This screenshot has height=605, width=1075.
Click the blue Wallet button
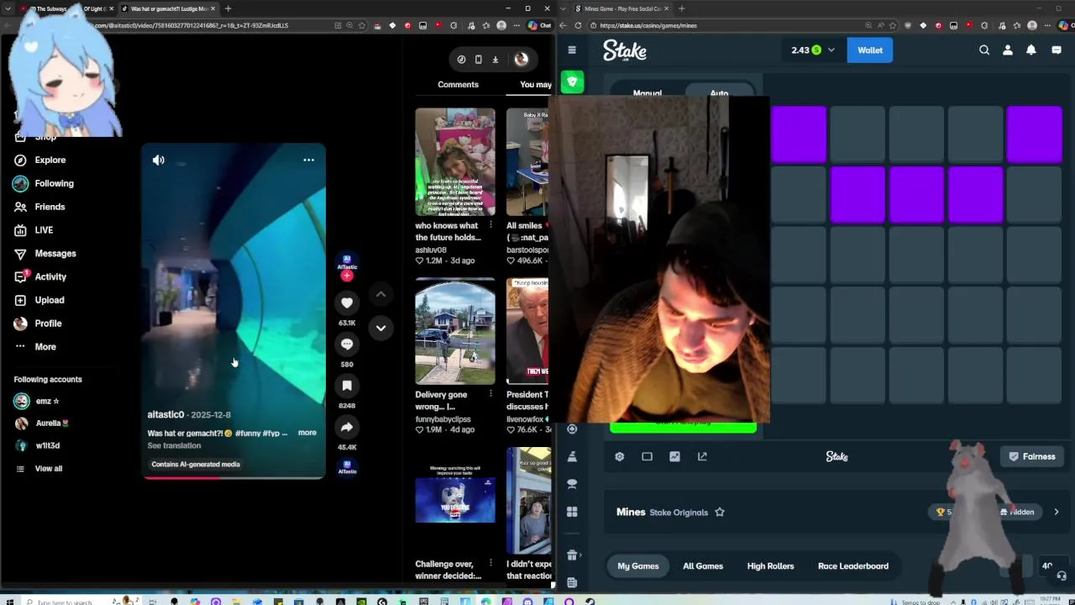(x=870, y=50)
